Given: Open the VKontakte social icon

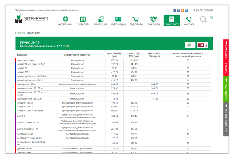Looking at the screenshot, I should pyautogui.click(x=179, y=10).
